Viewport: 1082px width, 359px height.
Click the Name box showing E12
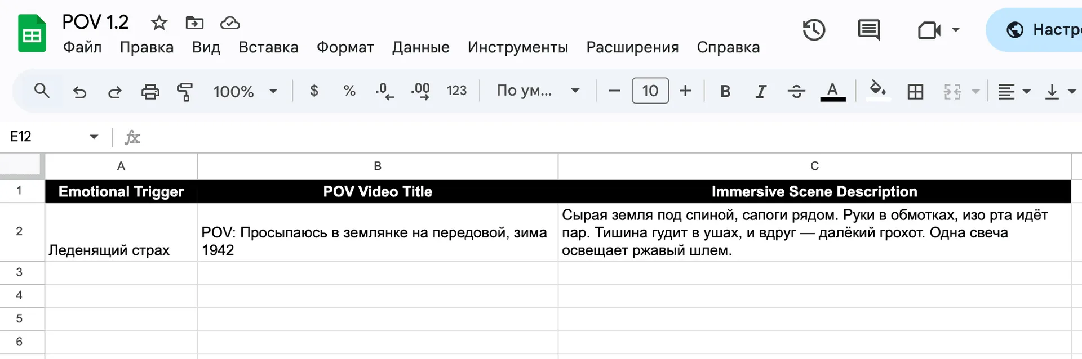pyautogui.click(x=45, y=137)
